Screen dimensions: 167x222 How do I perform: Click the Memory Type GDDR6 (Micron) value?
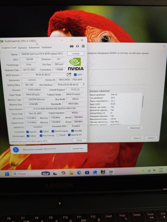tap(37, 100)
